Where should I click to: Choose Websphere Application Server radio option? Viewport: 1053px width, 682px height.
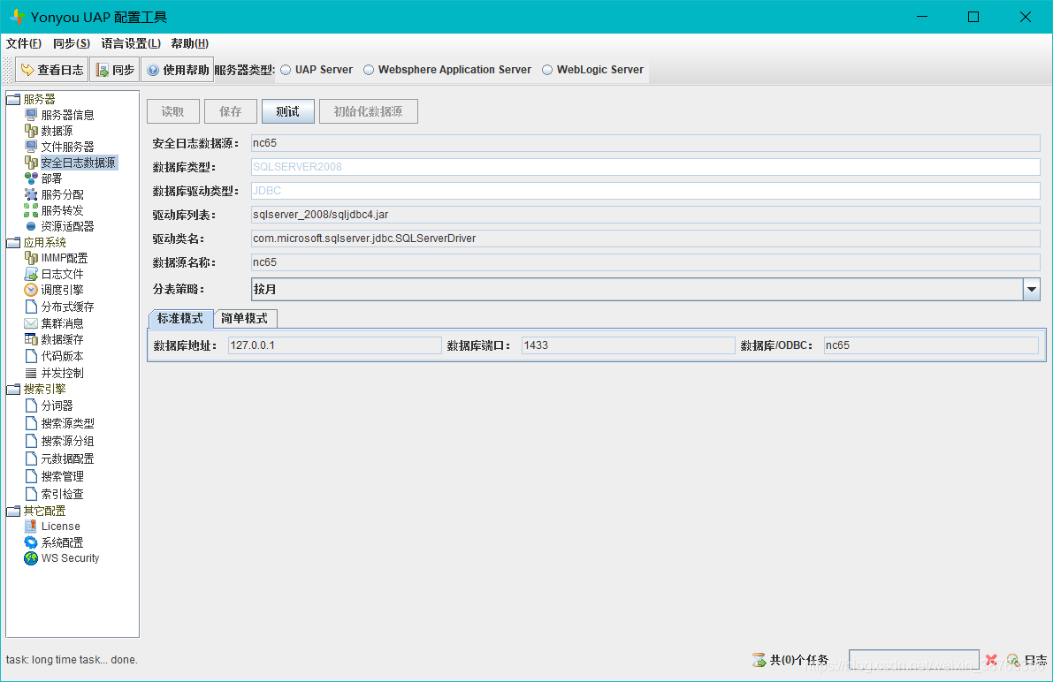pos(369,70)
